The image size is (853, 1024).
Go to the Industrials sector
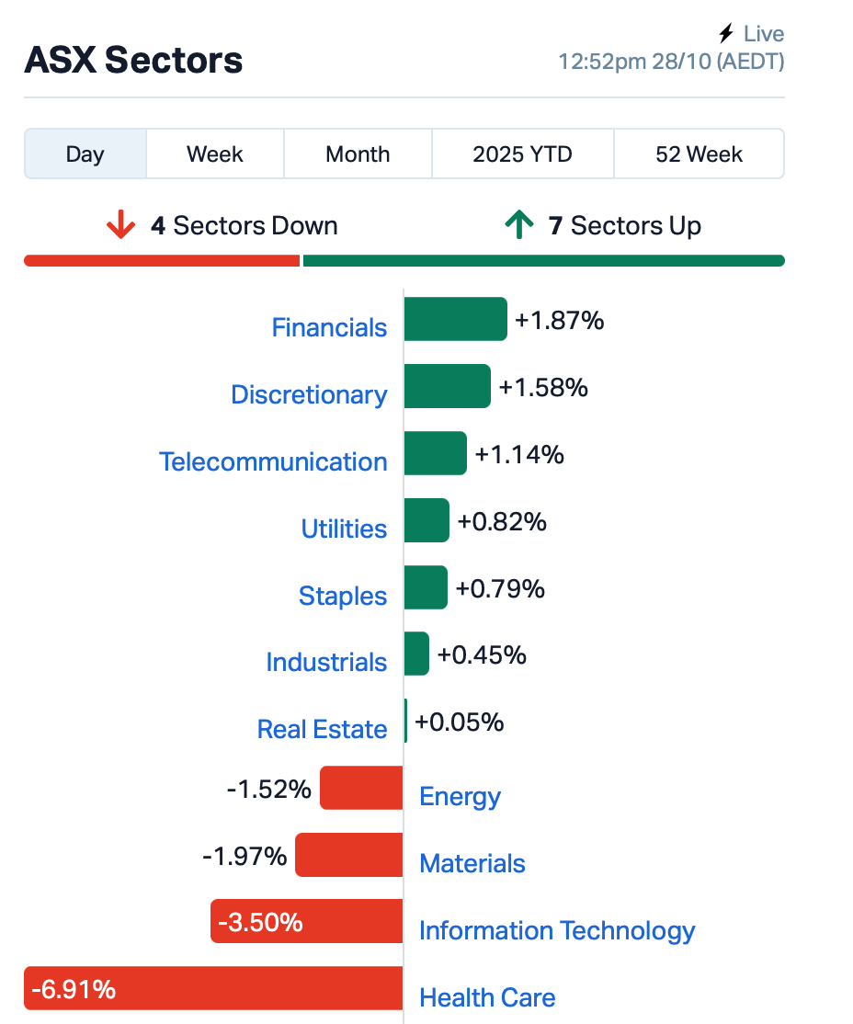(x=326, y=662)
